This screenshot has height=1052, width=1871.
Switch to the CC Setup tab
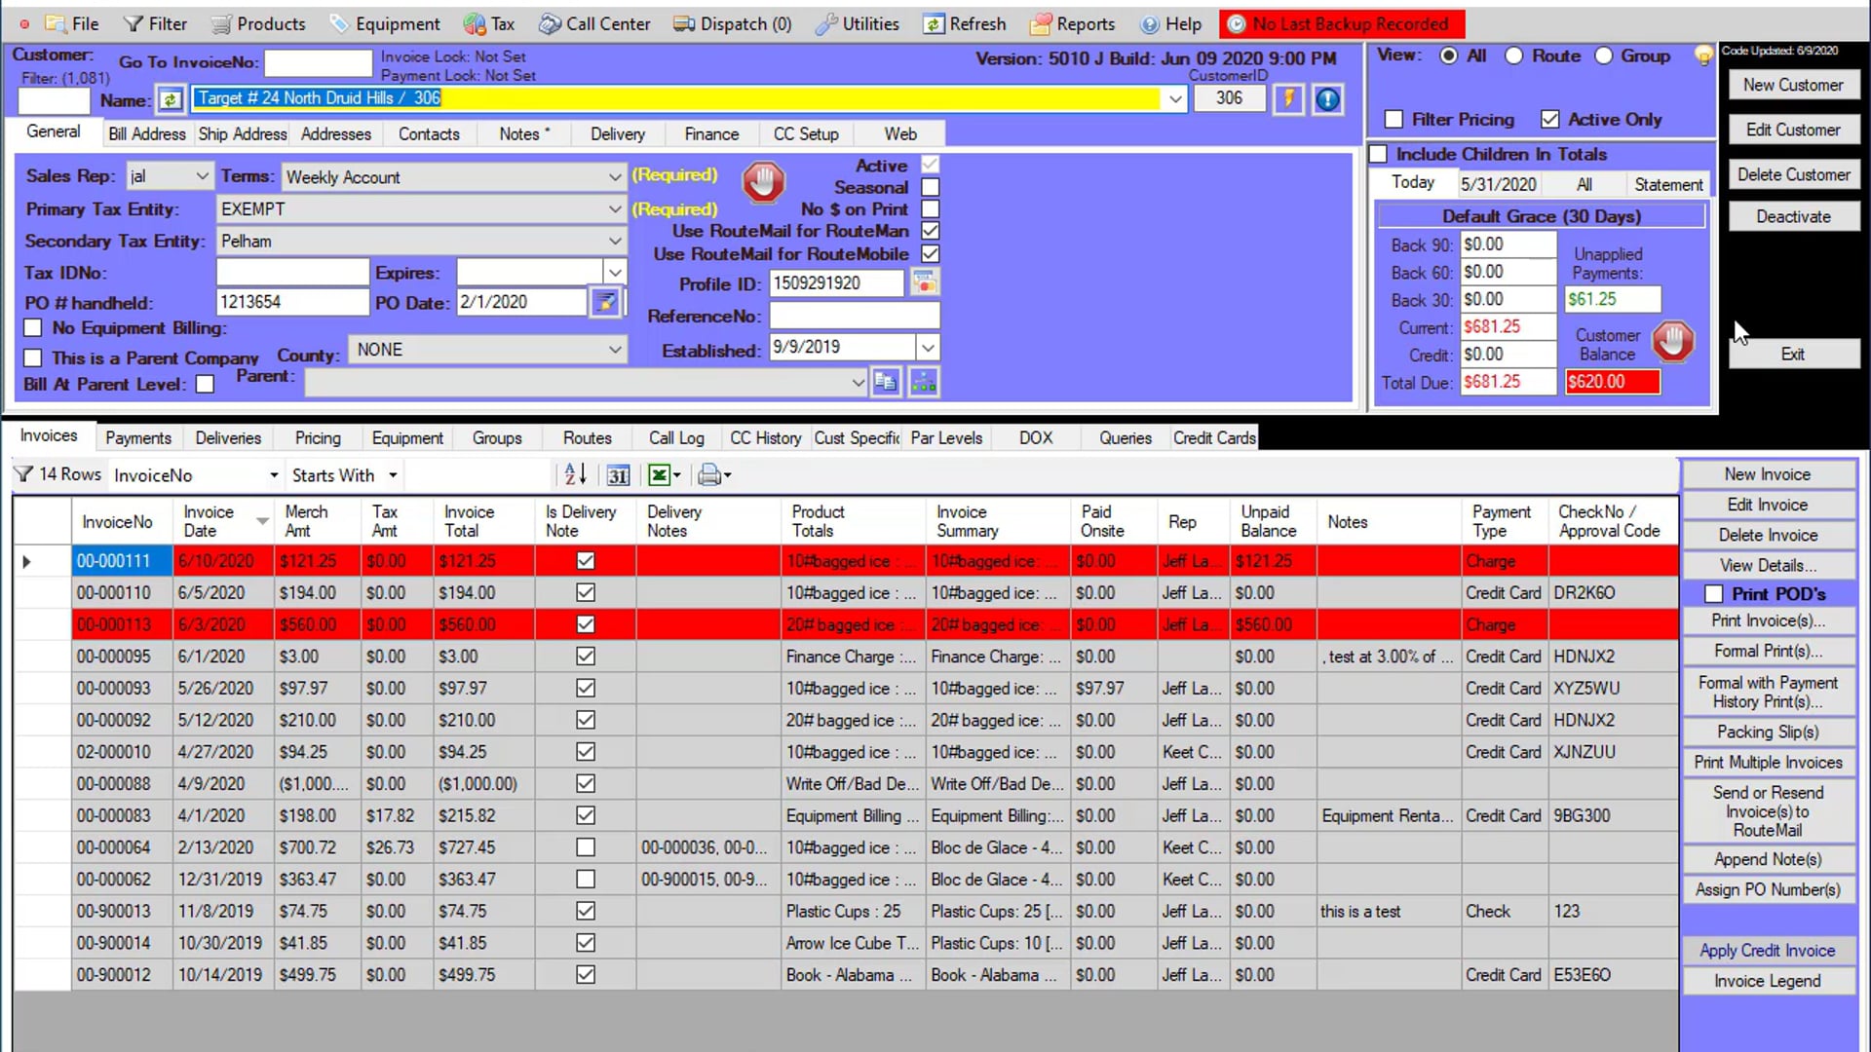(x=806, y=133)
